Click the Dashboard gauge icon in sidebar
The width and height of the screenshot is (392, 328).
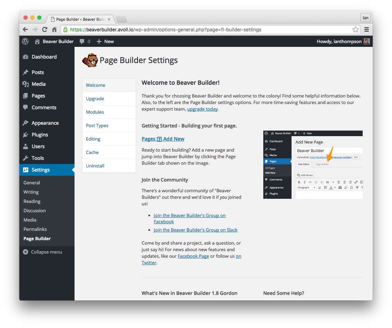click(x=26, y=57)
